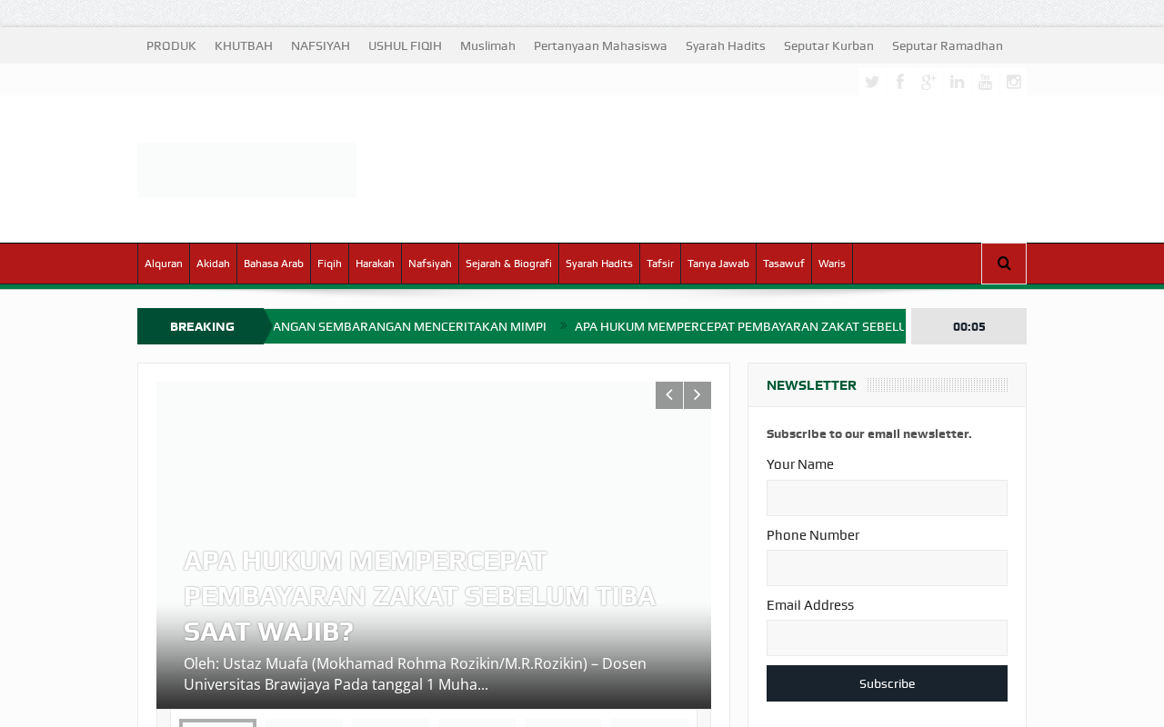
Task: Focus the Email Address field
Action: [887, 638]
